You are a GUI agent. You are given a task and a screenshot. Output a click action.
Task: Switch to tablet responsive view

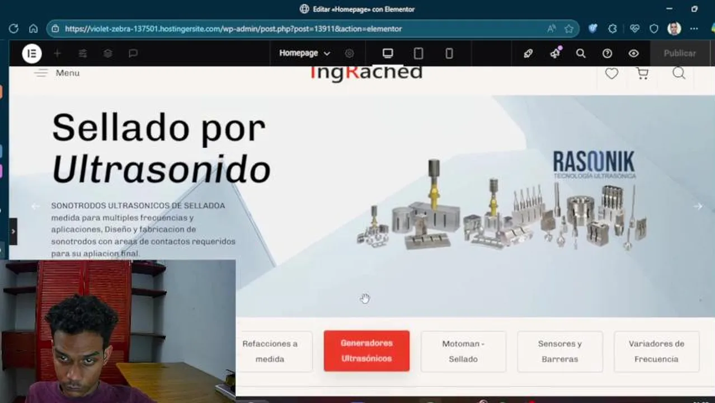[418, 53]
